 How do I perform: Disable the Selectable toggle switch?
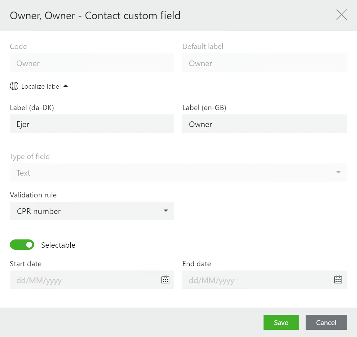pos(22,245)
